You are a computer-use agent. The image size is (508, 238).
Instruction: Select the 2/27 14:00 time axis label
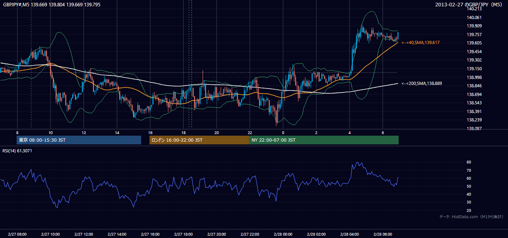[x=117, y=234]
